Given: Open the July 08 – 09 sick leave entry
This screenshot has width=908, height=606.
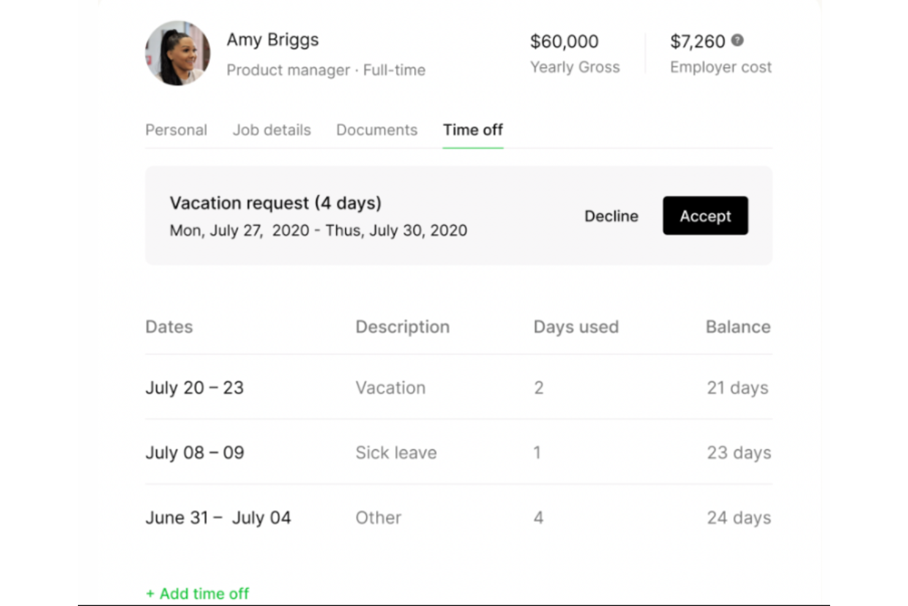Looking at the screenshot, I should click(194, 453).
